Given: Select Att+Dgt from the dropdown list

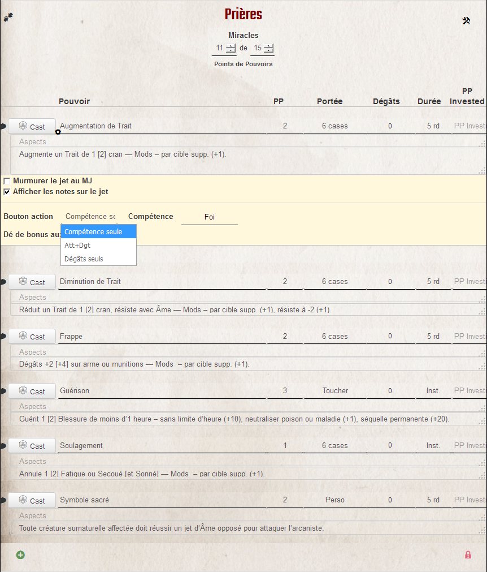Looking at the screenshot, I should point(77,246).
